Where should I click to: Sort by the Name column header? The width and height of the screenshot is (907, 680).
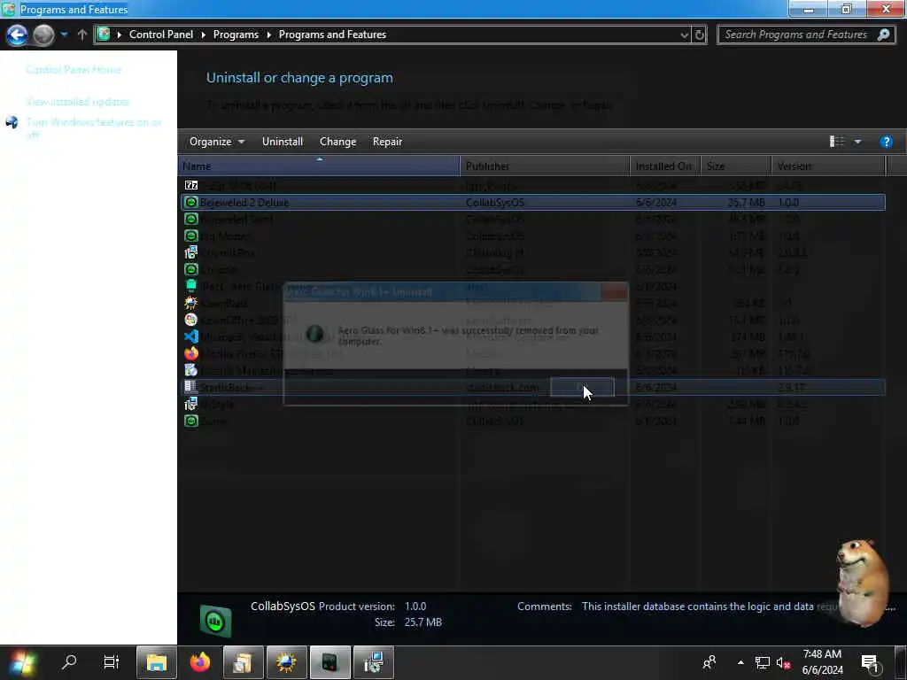(319, 166)
